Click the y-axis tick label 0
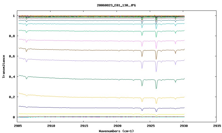 pyautogui.click(x=14, y=117)
